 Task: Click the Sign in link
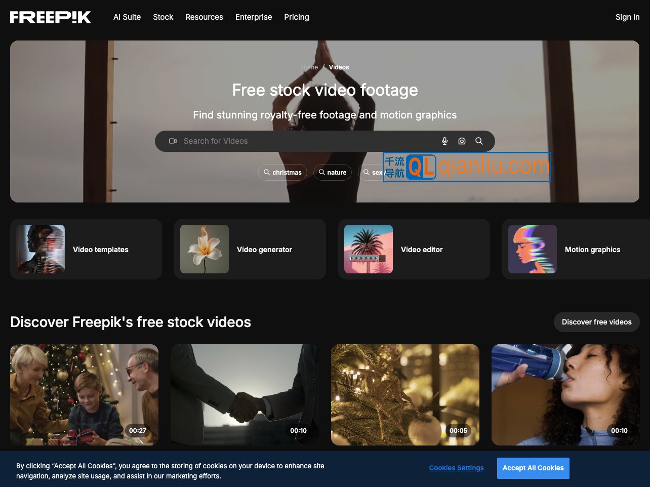pos(627,17)
